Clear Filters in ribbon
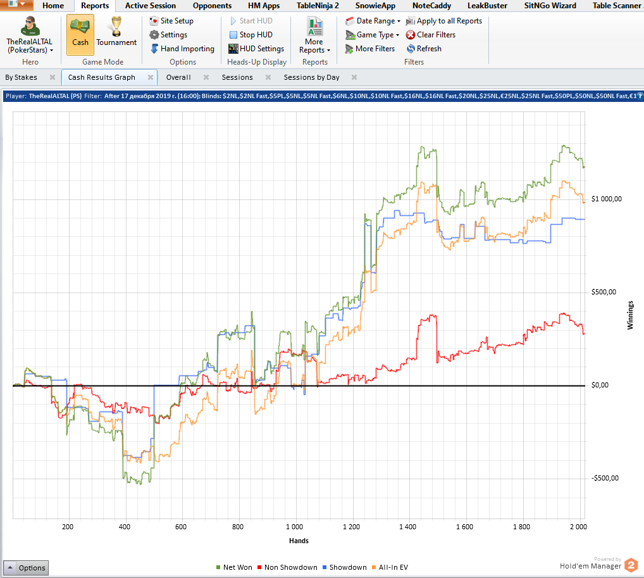The height and width of the screenshot is (578, 644). [430, 35]
